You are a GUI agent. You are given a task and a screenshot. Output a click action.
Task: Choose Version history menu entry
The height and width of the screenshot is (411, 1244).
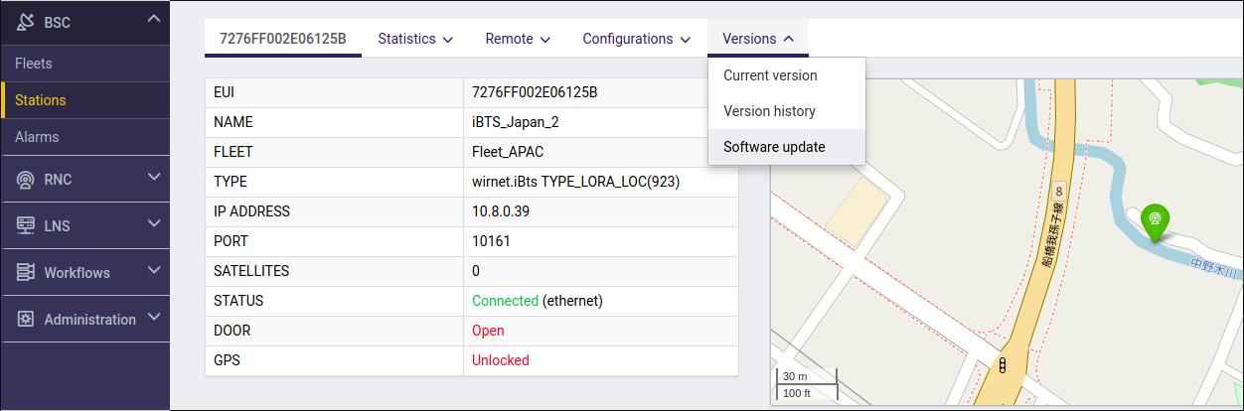tap(769, 111)
